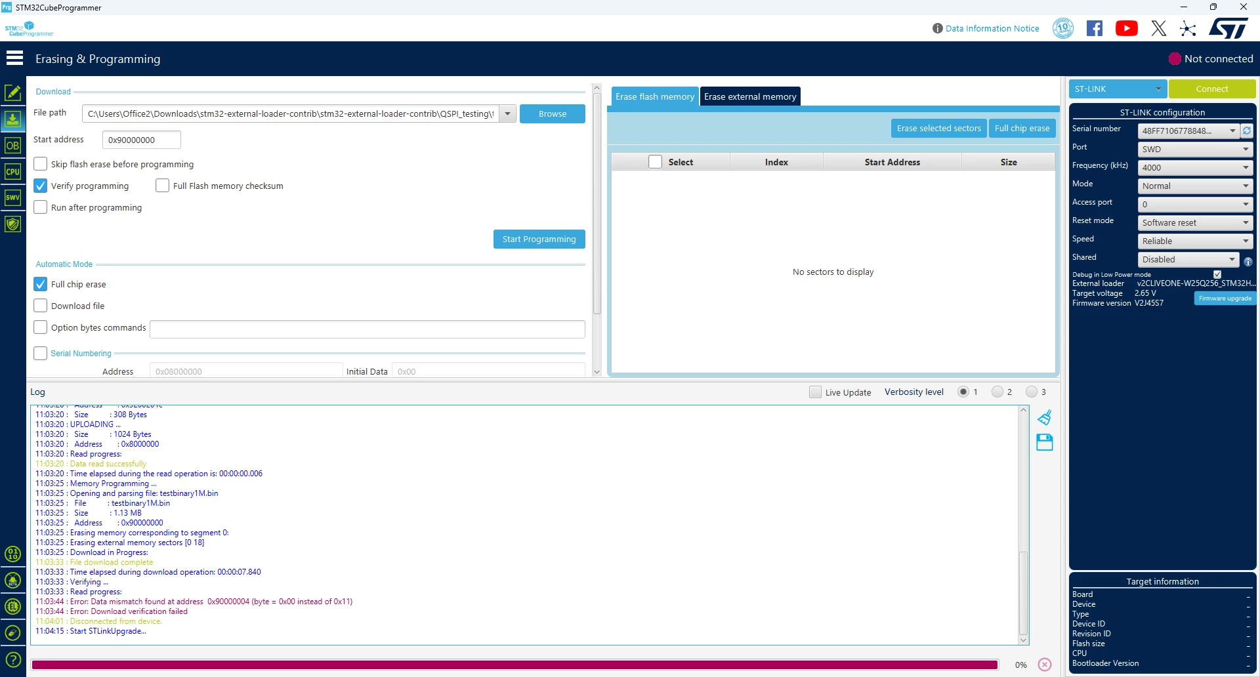The width and height of the screenshot is (1260, 677).
Task: Open the ST YouTube channel icon
Action: (1127, 28)
